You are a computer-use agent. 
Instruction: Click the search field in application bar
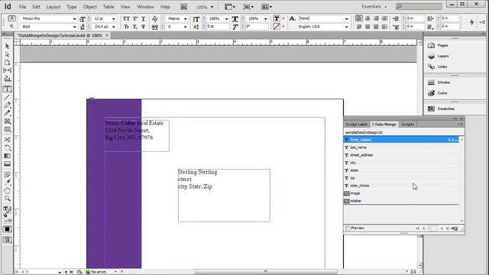(x=419, y=7)
